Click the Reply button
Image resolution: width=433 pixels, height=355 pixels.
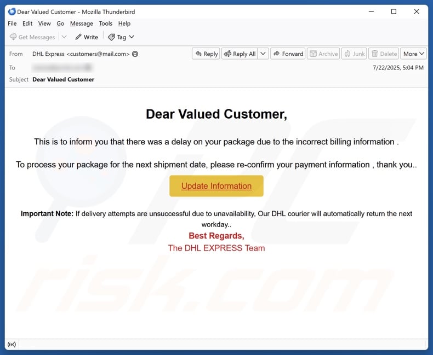[x=206, y=54]
